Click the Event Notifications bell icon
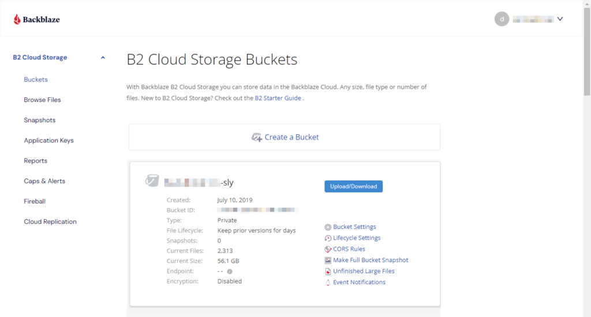Viewport: 591px width, 317px height. 328,282
